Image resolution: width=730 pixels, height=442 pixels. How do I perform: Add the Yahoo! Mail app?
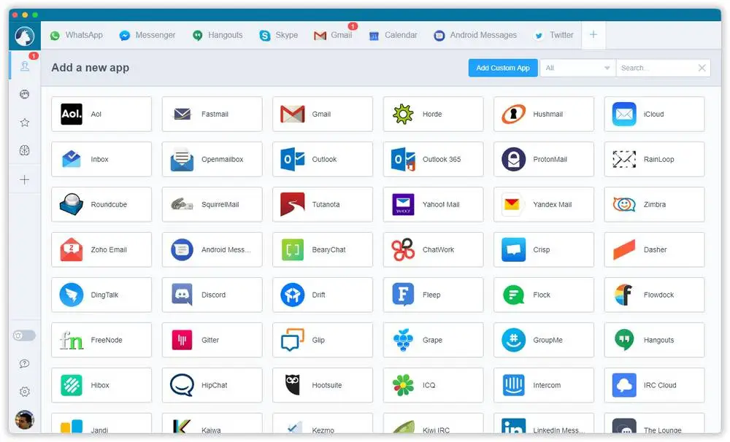433,204
